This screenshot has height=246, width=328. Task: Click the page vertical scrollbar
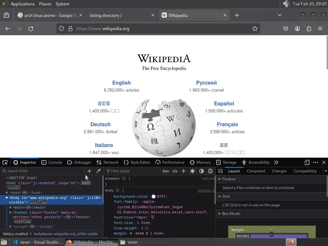pyautogui.click(x=327, y=53)
